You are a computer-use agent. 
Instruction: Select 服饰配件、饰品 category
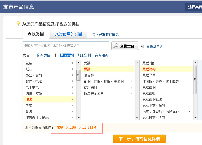(50, 117)
